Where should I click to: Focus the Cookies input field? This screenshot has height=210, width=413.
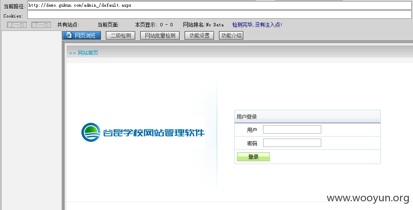click(219, 15)
